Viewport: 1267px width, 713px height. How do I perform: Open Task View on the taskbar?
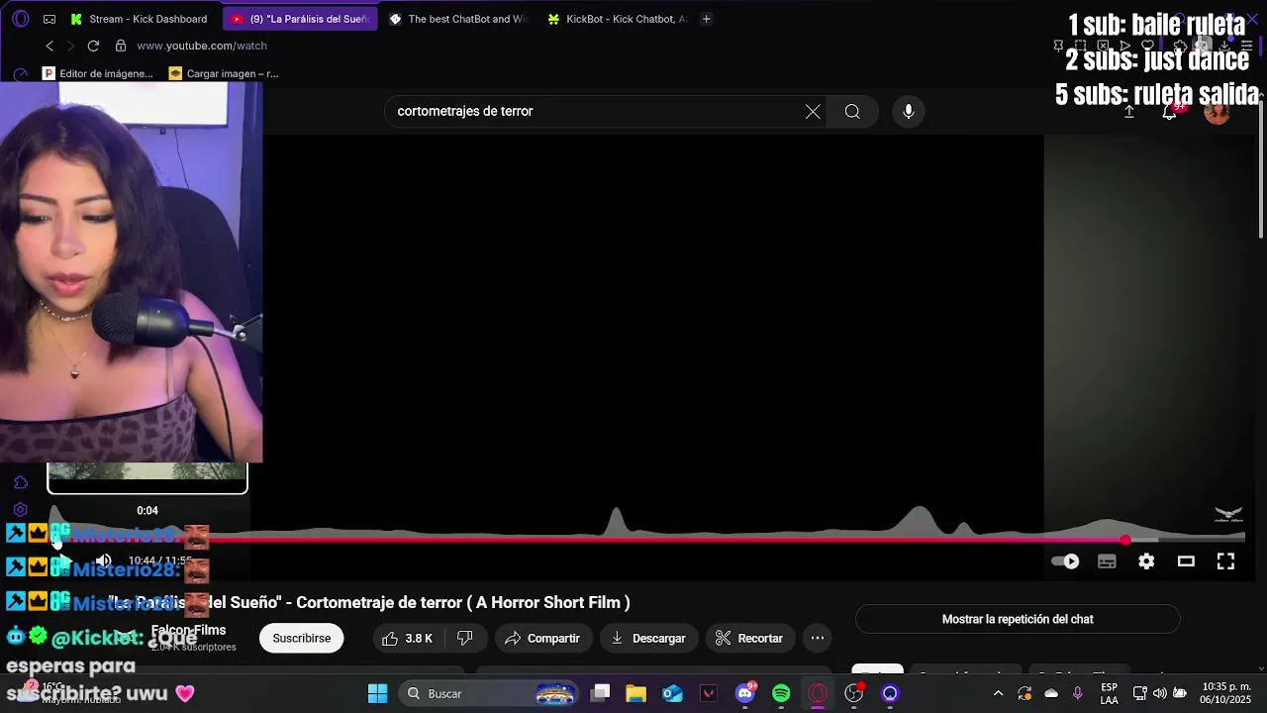[600, 693]
